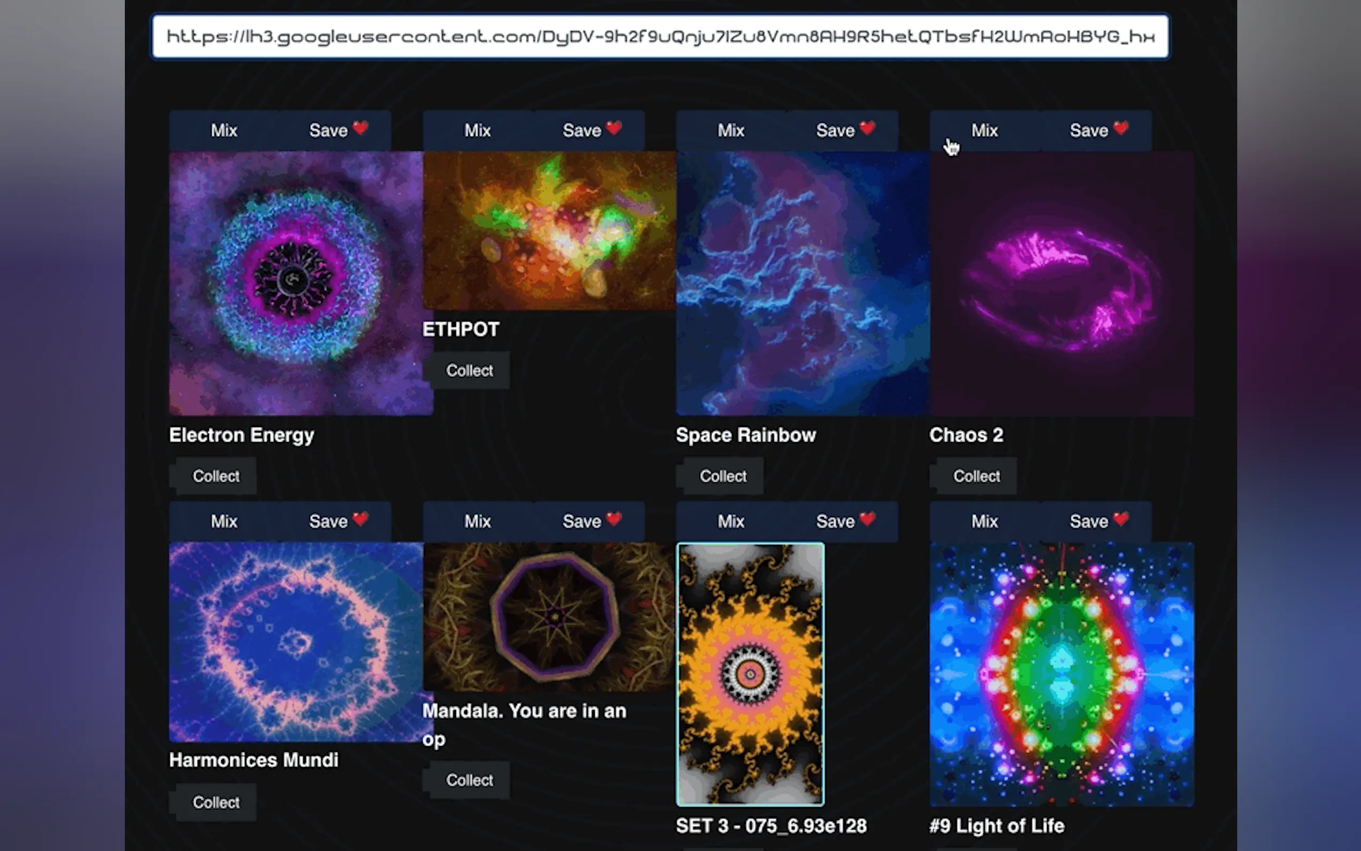Screen dimensions: 1361x851
Task: Collect the Space Rainbow piece
Action: tap(723, 476)
